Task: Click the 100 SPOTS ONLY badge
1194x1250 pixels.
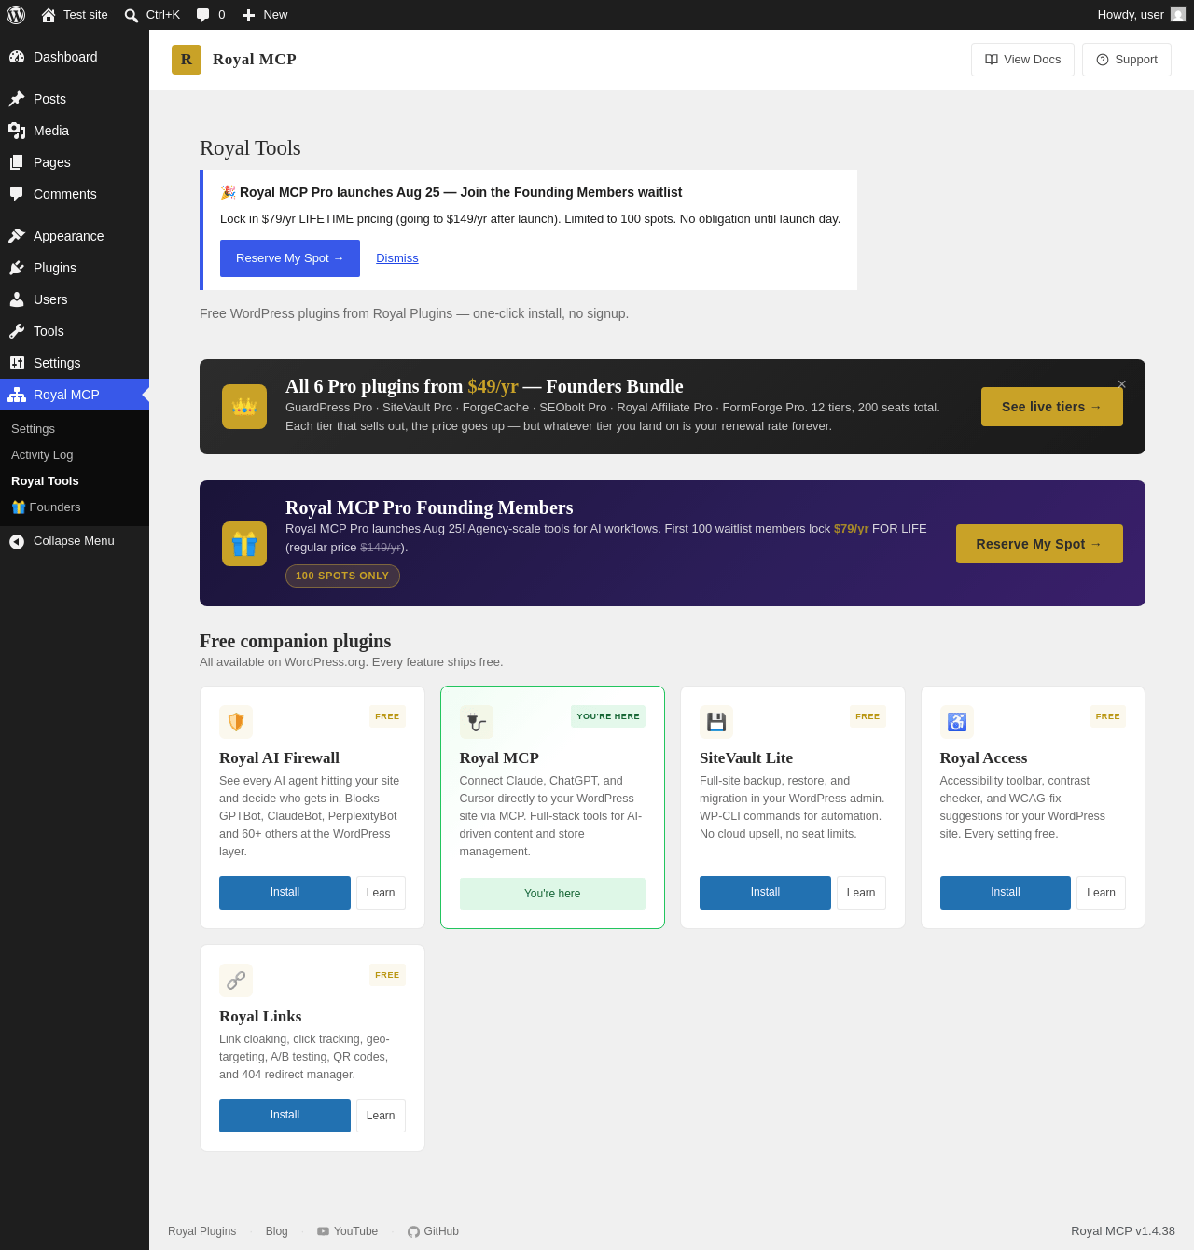Action: click(342, 576)
